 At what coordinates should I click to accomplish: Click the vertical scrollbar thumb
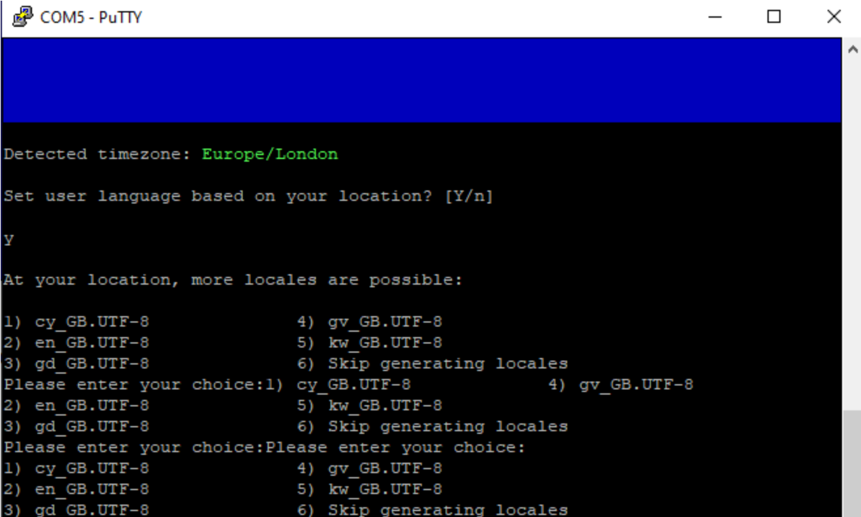(x=851, y=463)
